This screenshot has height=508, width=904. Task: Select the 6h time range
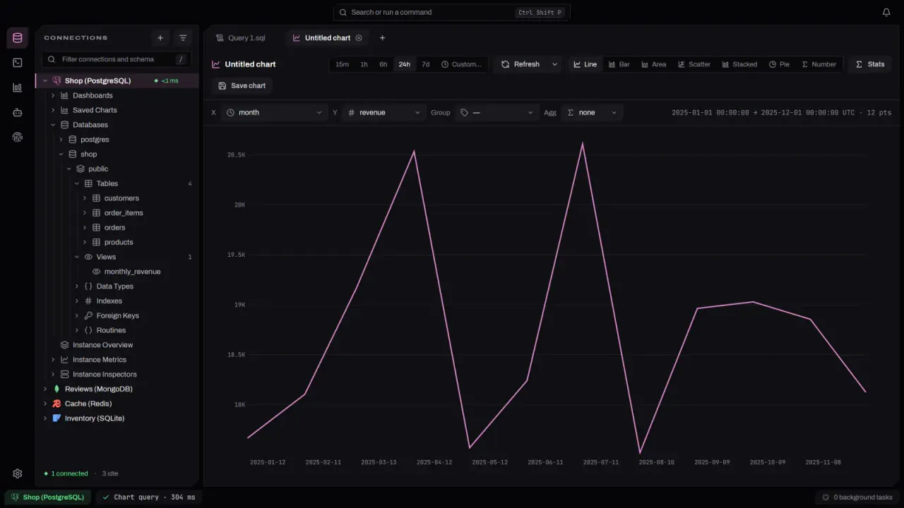pos(383,64)
